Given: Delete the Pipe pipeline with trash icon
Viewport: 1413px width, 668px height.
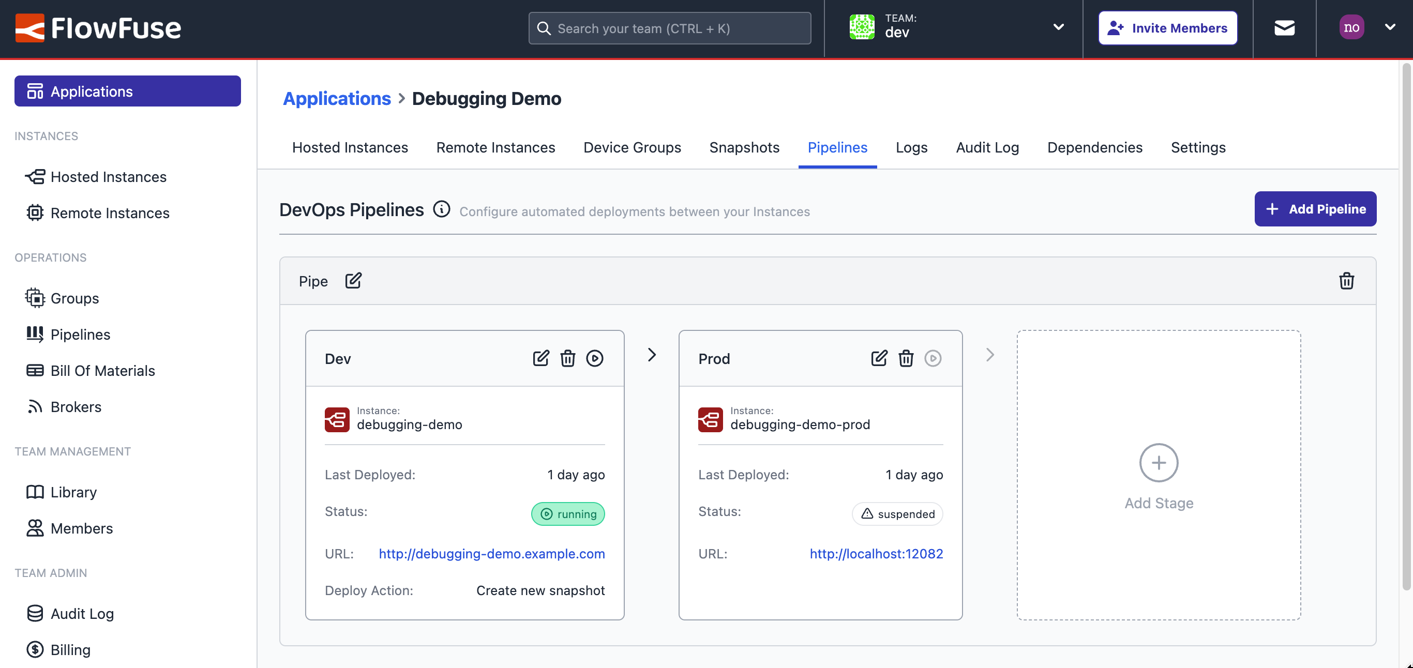Looking at the screenshot, I should pos(1346,281).
